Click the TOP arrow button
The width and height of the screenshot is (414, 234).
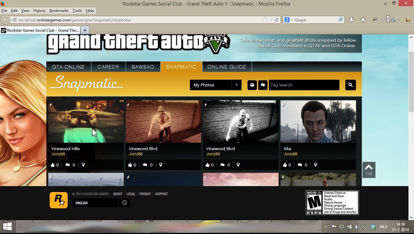click(369, 170)
